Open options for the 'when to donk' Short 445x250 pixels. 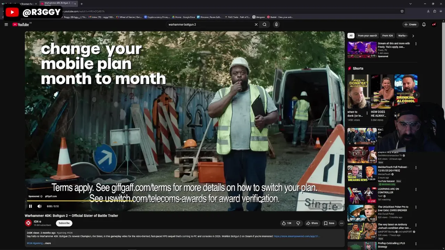click(367, 113)
